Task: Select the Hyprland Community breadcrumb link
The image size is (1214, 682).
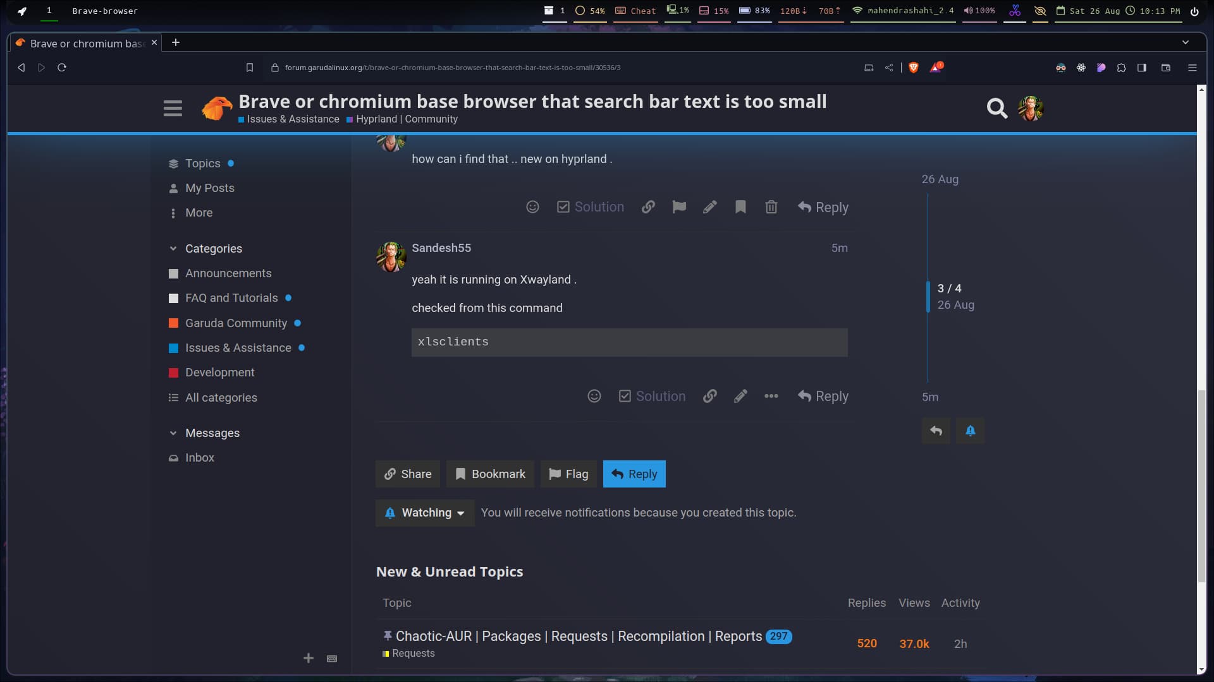Action: (x=406, y=119)
